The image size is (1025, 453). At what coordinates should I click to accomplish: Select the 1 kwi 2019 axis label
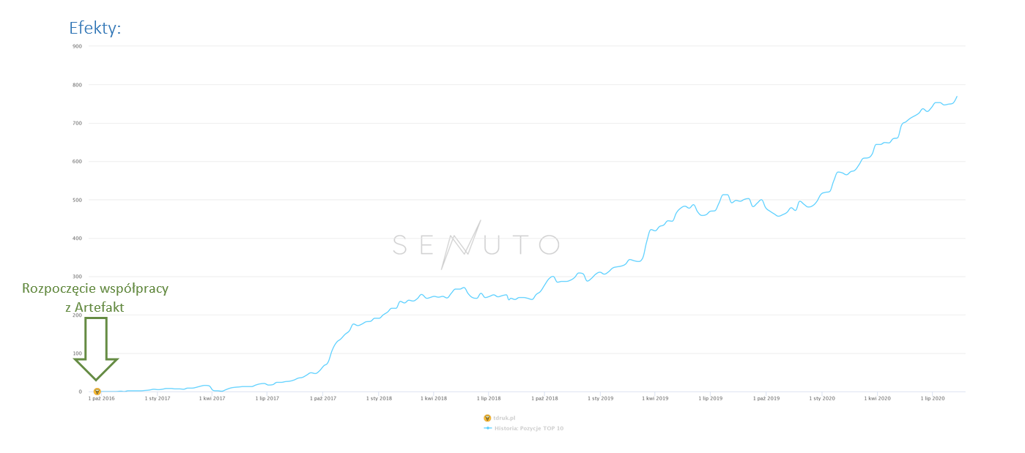[x=655, y=399]
